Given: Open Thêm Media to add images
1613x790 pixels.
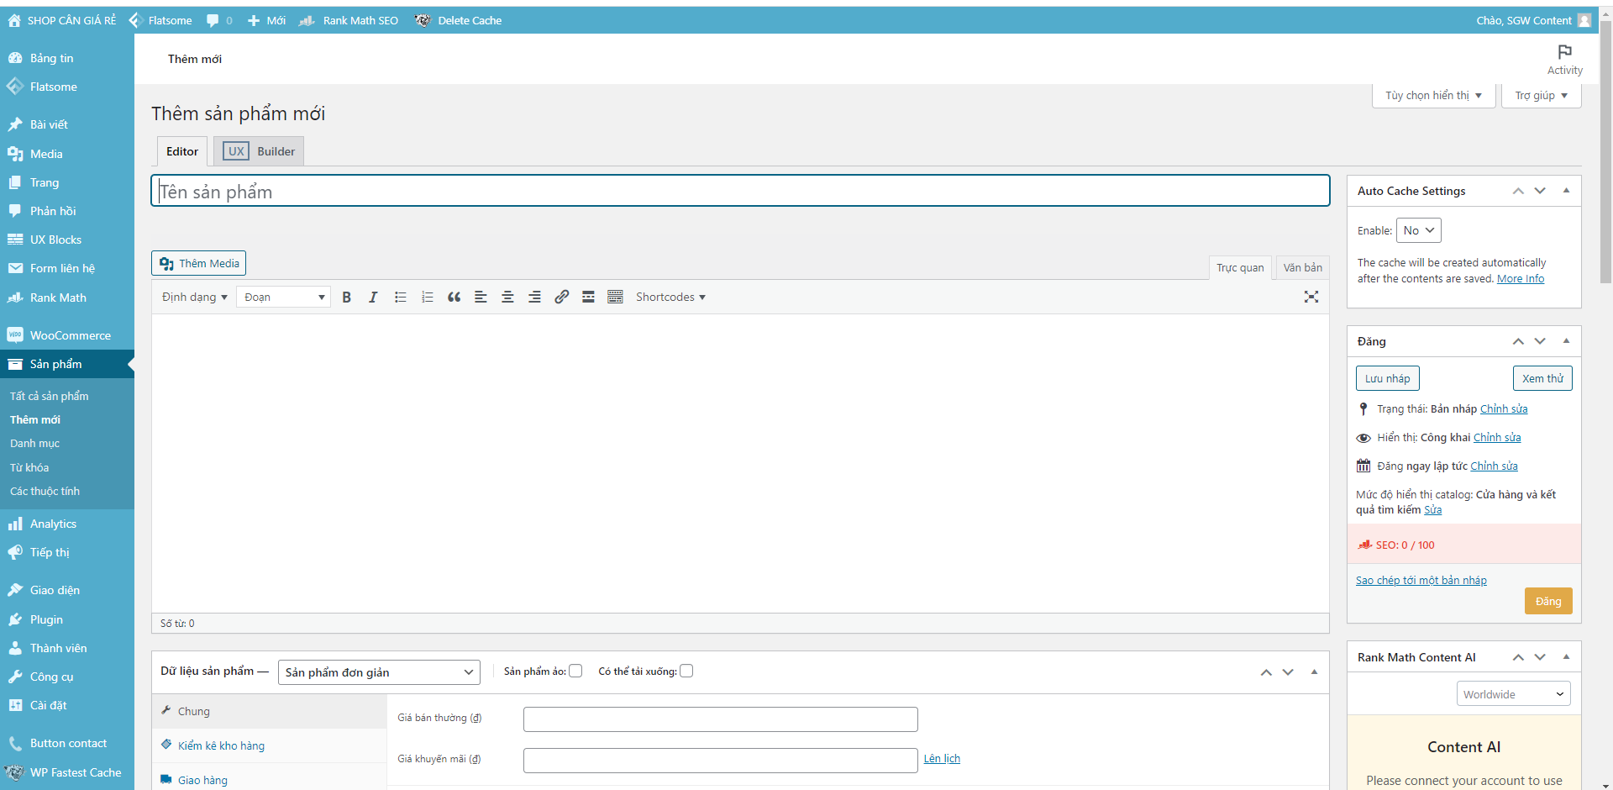Looking at the screenshot, I should click(x=198, y=263).
